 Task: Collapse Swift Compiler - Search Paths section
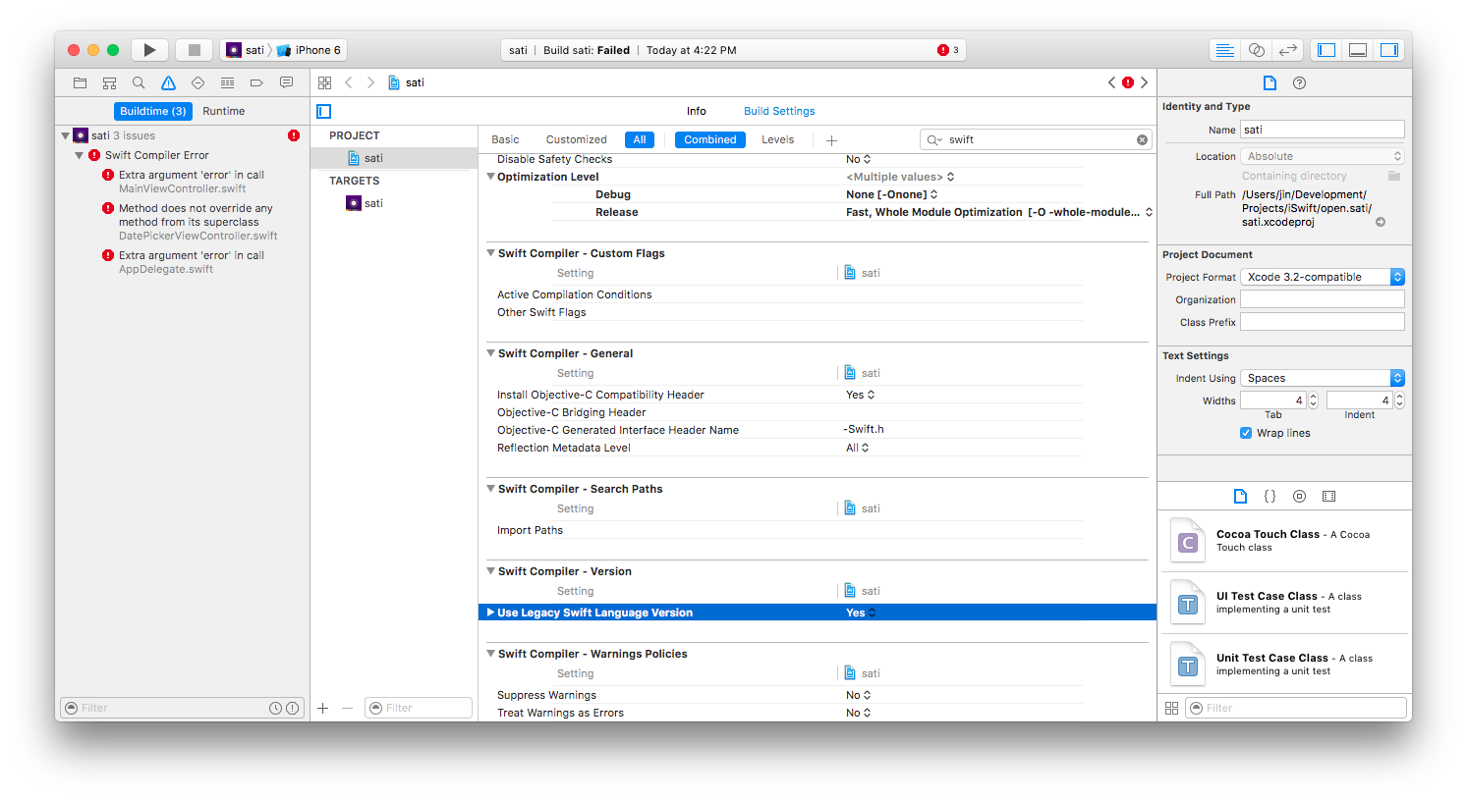coord(491,489)
